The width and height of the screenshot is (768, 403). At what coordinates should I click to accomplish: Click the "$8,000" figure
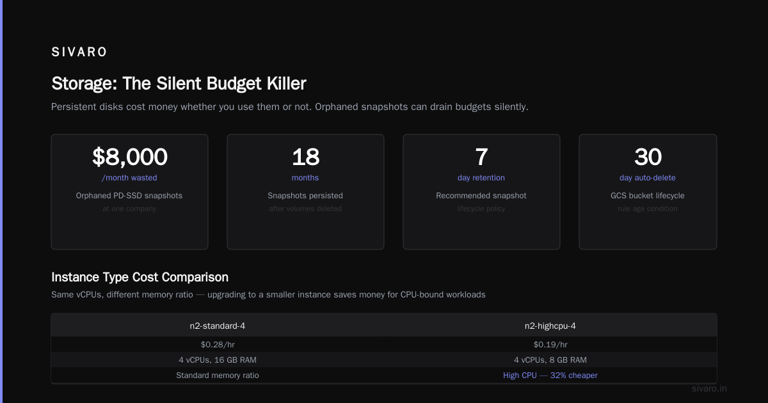(129, 157)
